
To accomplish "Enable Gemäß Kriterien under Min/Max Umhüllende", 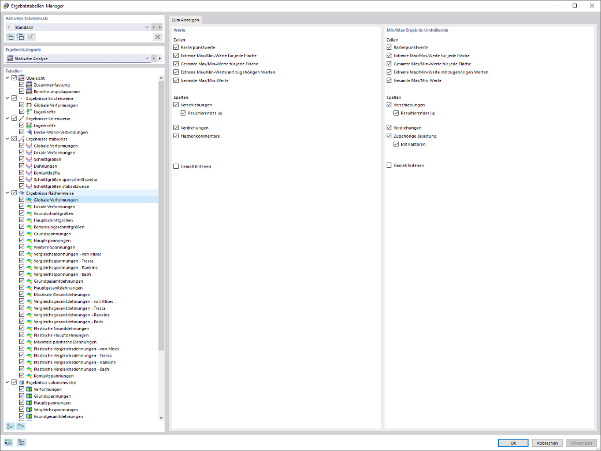I will [389, 165].
